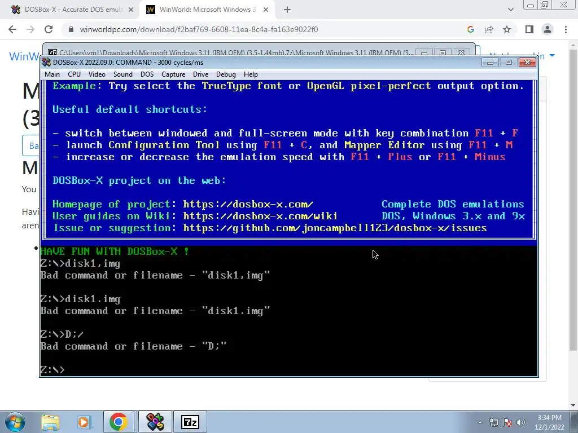Image resolution: width=578 pixels, height=433 pixels.
Task: Open the Capture menu in DOSBox-X
Action: (x=173, y=74)
